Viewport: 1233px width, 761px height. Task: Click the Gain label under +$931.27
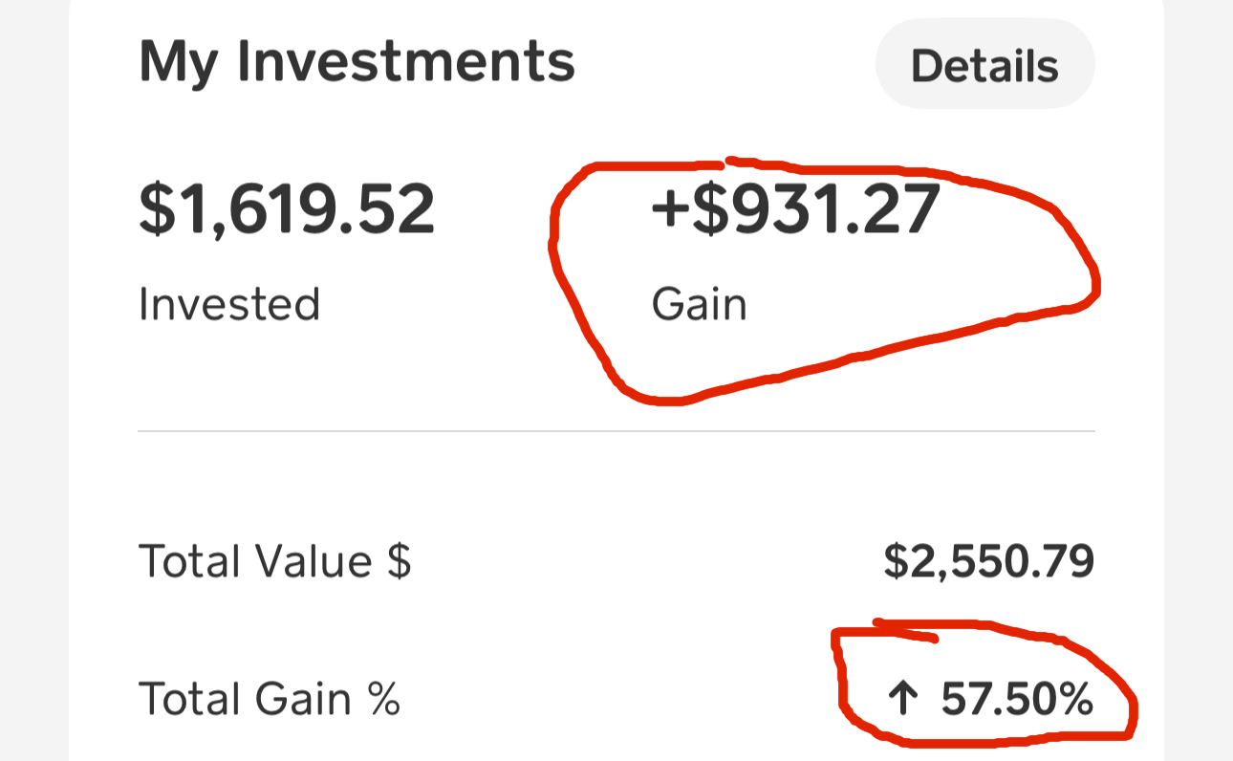coord(699,305)
